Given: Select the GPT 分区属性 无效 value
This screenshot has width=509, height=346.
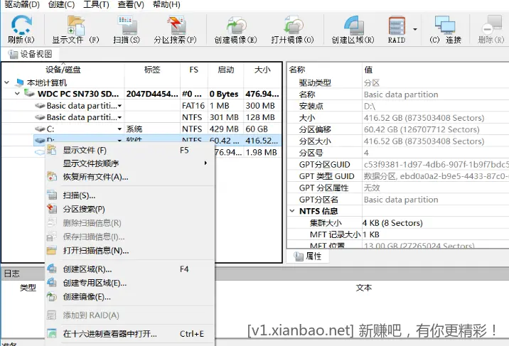Looking at the screenshot, I should tap(372, 188).
